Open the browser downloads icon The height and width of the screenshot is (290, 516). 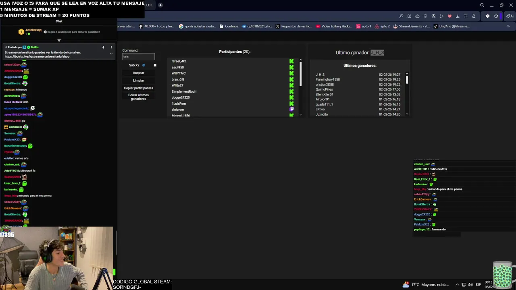coord(458,16)
